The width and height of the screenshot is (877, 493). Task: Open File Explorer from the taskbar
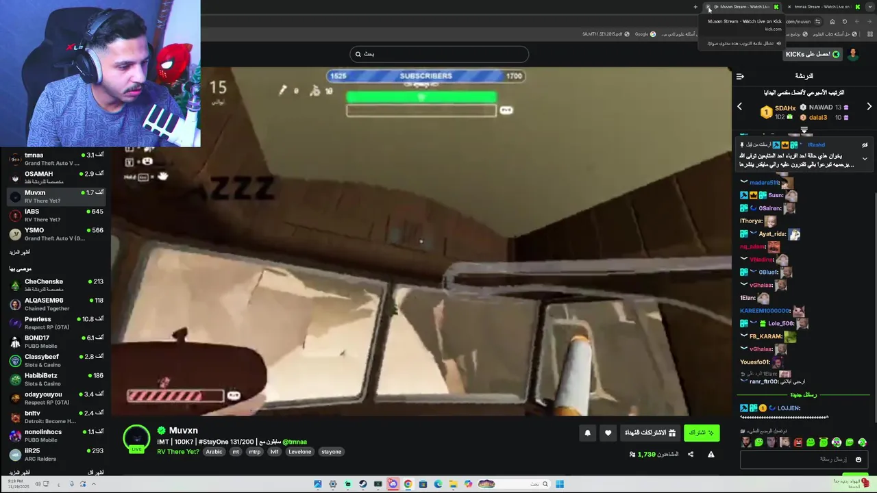point(453,484)
